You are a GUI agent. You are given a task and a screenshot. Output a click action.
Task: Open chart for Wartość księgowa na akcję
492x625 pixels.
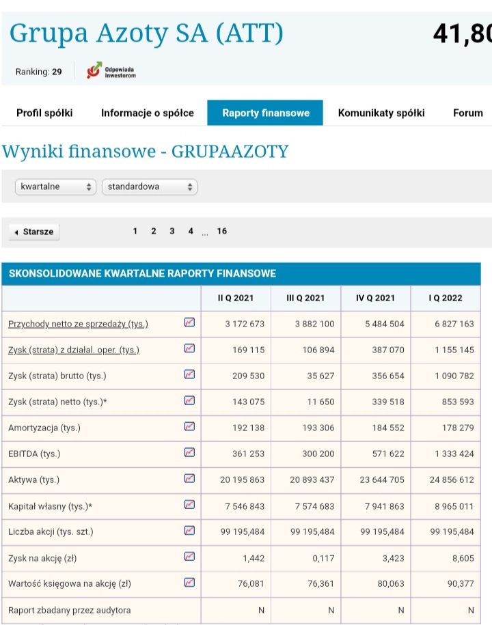point(189,583)
